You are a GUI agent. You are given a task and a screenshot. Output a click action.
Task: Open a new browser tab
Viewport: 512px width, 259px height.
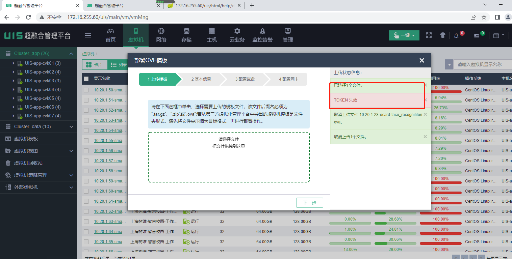pyautogui.click(x=252, y=5)
